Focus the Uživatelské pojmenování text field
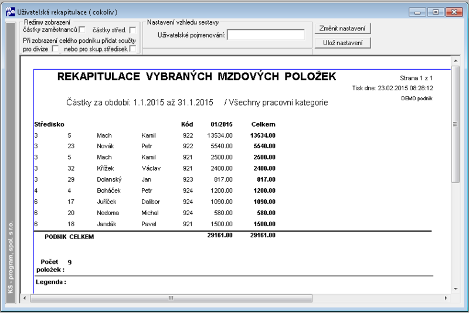This screenshot has height=313, width=469. click(266, 35)
